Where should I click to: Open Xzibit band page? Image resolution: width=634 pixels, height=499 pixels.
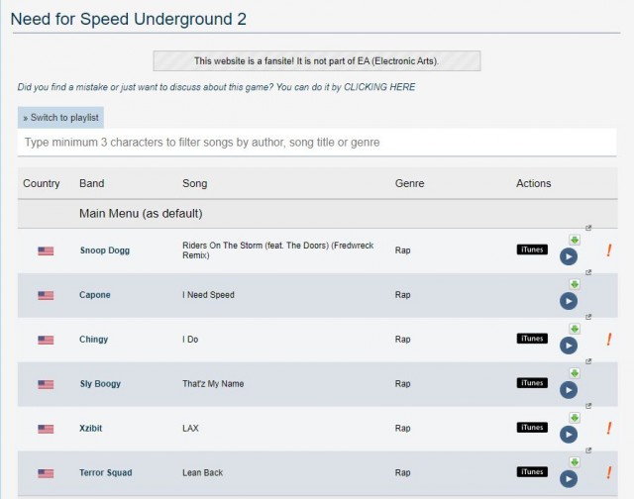point(90,429)
